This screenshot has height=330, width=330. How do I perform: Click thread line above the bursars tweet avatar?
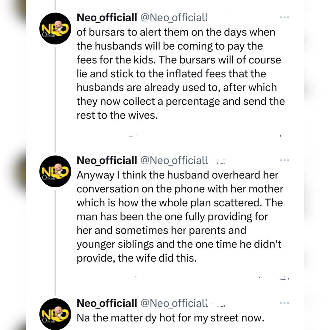[55, 5]
